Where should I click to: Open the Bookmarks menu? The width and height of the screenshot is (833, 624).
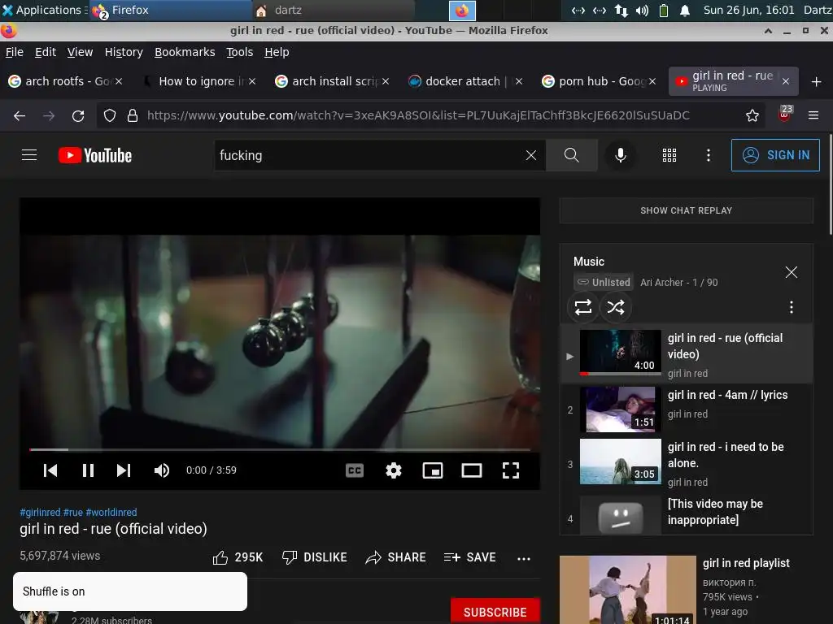[185, 52]
